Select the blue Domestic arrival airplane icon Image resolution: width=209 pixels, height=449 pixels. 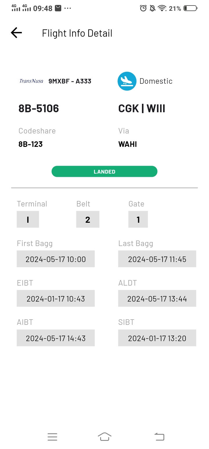tap(127, 81)
